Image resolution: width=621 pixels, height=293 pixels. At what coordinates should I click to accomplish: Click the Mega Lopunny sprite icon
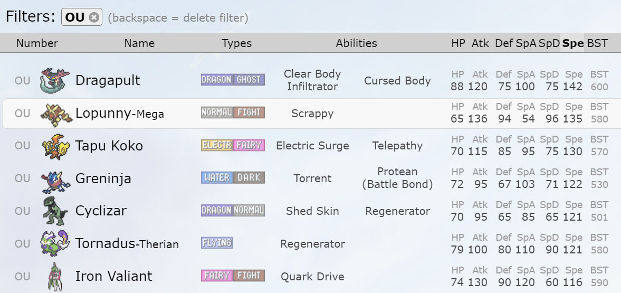[55, 114]
